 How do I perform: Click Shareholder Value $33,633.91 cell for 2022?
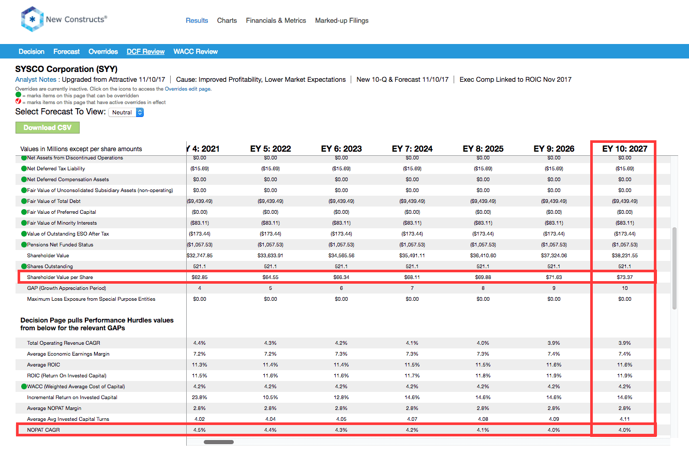coord(271,256)
